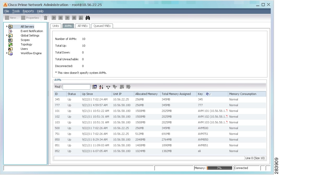Open the Reports menu
Viewport: 329px width, 187px height.
coord(28,11)
